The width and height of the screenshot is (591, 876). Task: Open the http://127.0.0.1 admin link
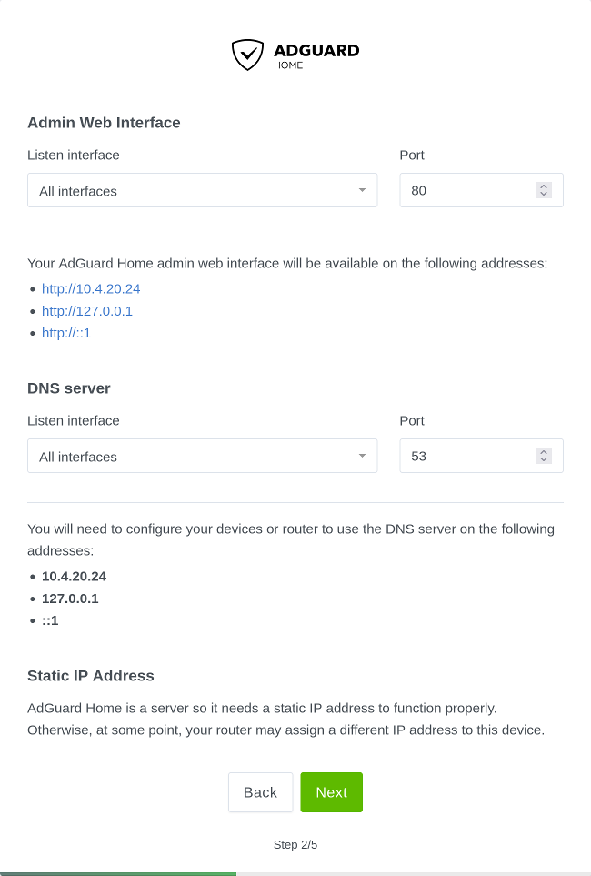pyautogui.click(x=87, y=310)
